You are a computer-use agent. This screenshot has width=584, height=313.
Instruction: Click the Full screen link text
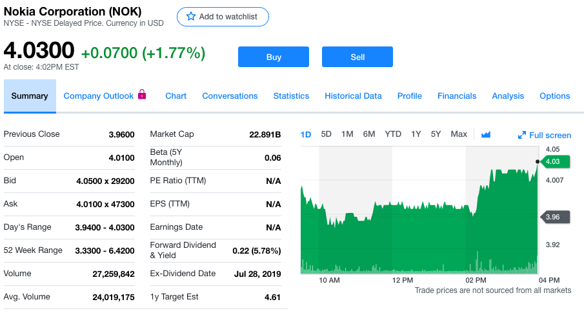550,136
